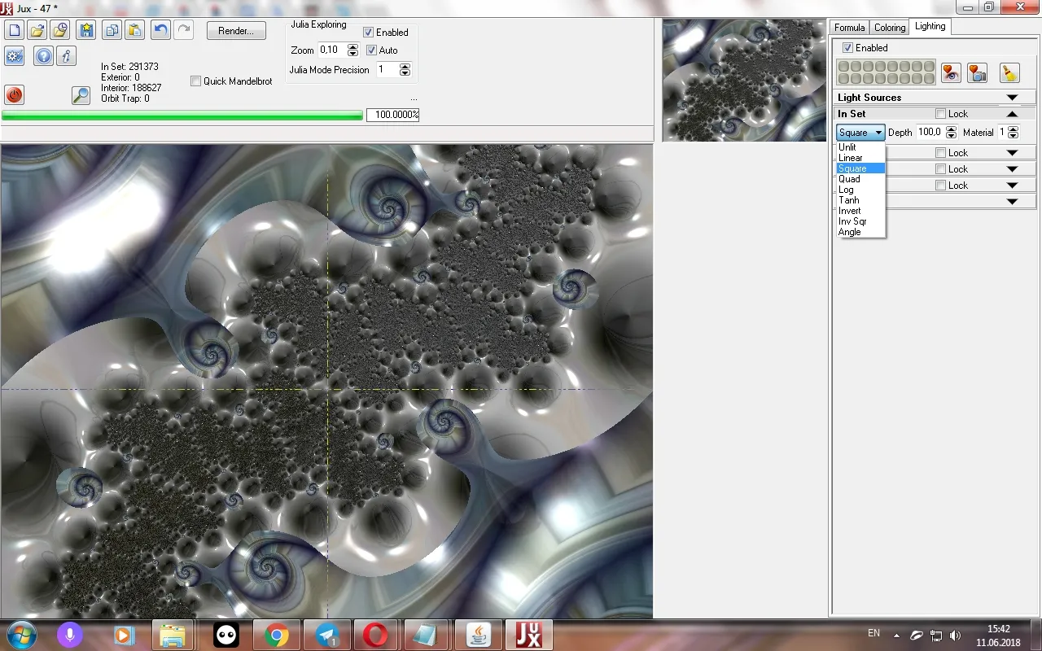
Task: Decrease the Depth value with down arrow
Action: [x=951, y=136]
